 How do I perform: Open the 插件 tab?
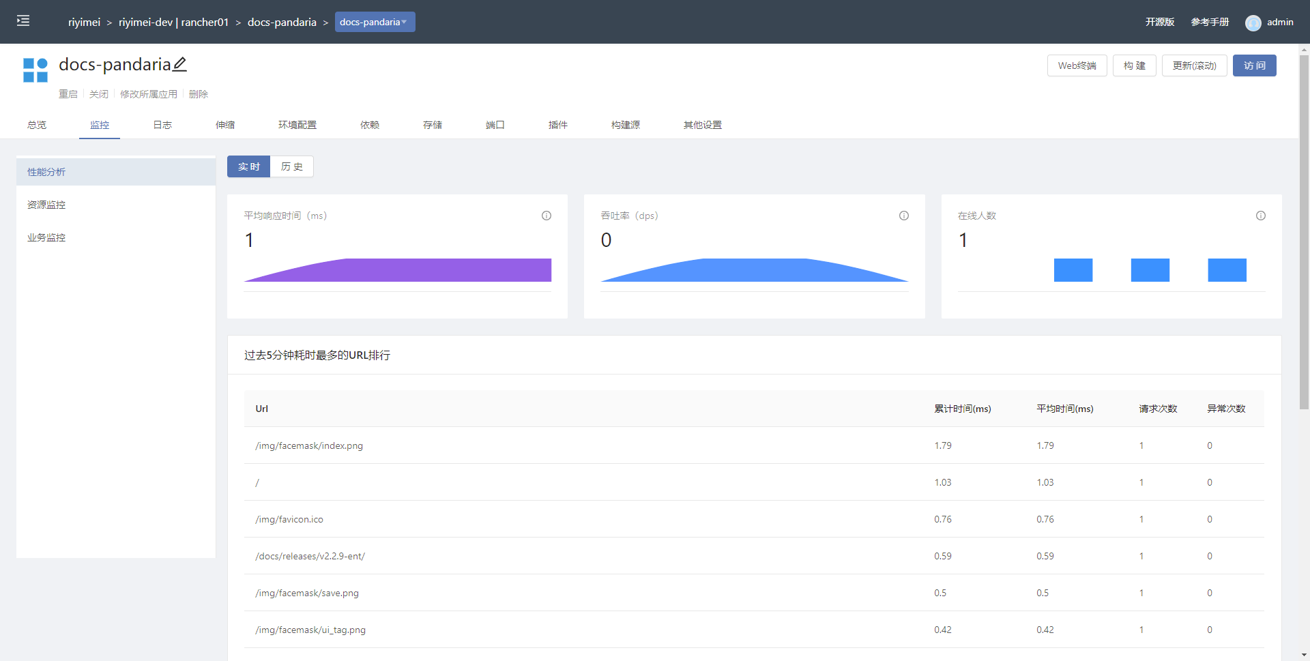pyautogui.click(x=558, y=125)
